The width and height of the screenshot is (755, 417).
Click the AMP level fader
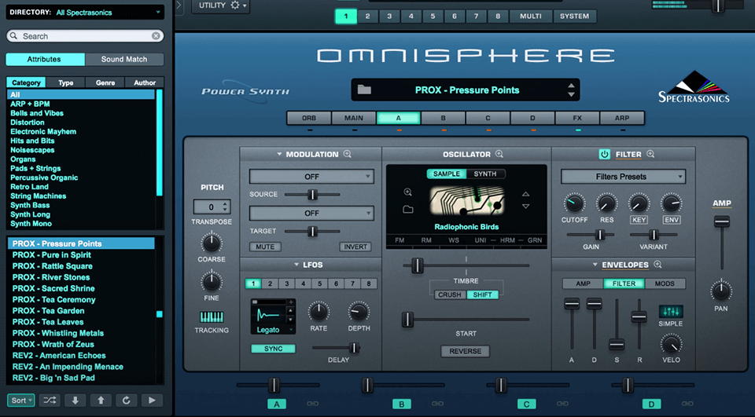(722, 221)
